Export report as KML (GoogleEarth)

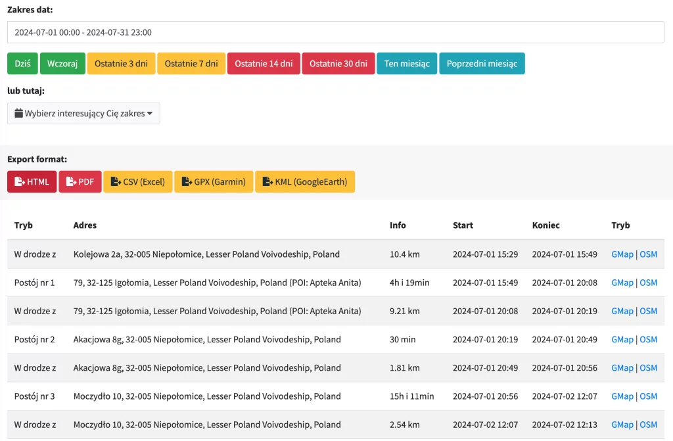point(305,181)
